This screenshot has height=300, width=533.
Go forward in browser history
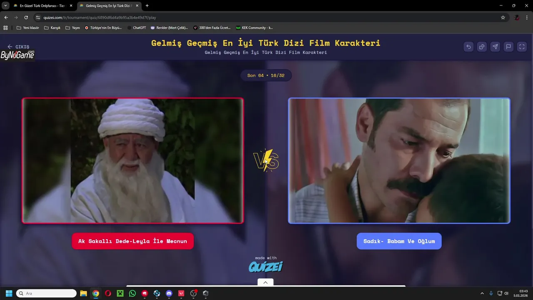pos(16,17)
